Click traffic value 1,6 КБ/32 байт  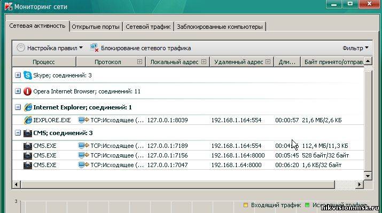point(322,165)
